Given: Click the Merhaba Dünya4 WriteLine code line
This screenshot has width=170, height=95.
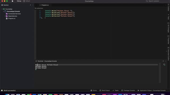Looking at the screenshot, I should coord(60,16).
